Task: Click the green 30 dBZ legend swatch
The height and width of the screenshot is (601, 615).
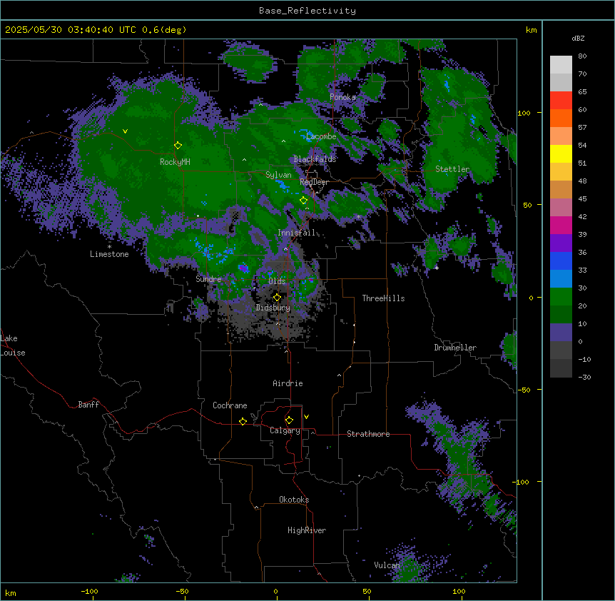Action: (x=561, y=297)
